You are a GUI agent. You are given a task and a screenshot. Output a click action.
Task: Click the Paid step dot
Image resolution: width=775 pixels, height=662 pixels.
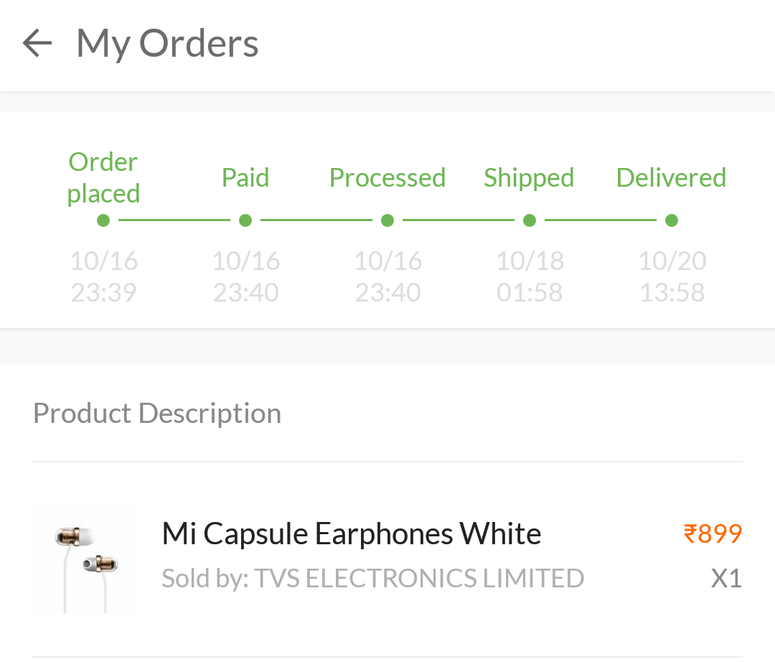click(x=245, y=220)
